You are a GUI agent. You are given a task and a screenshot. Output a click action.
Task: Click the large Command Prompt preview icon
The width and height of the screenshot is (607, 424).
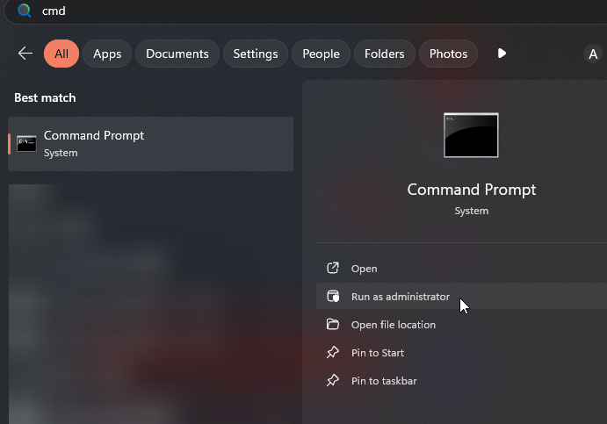click(471, 135)
